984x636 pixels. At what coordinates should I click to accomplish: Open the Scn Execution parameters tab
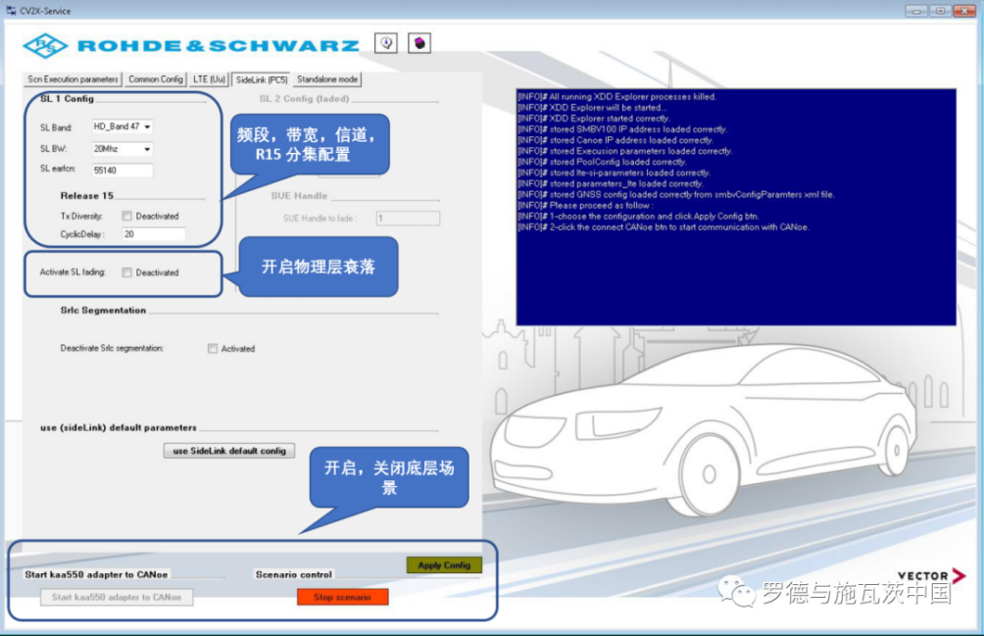[x=73, y=79]
